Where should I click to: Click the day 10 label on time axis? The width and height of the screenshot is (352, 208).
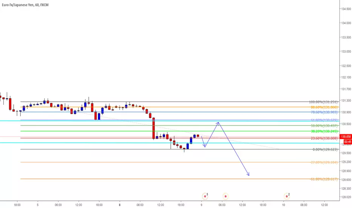click(284, 205)
